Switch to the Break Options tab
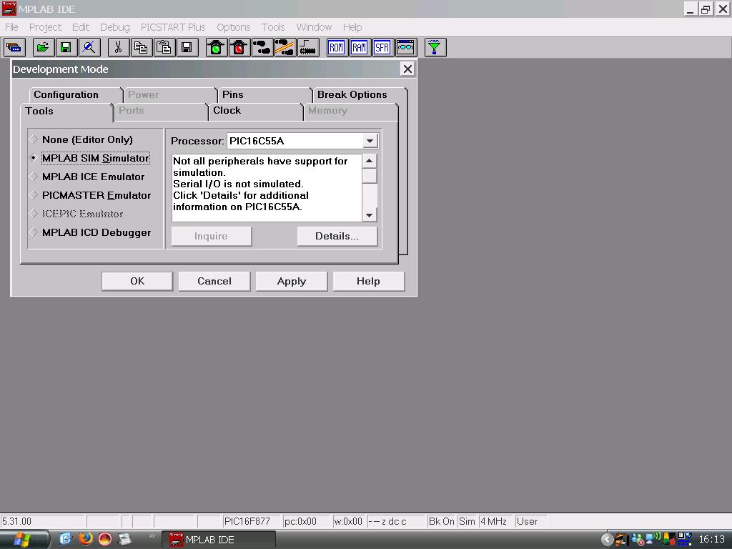The width and height of the screenshot is (732, 549). [x=360, y=95]
